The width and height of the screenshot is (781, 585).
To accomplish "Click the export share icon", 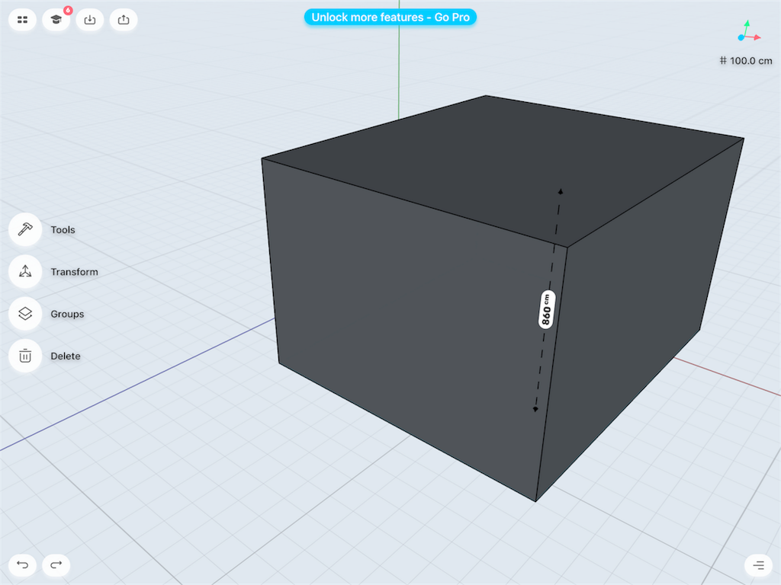I will (124, 20).
